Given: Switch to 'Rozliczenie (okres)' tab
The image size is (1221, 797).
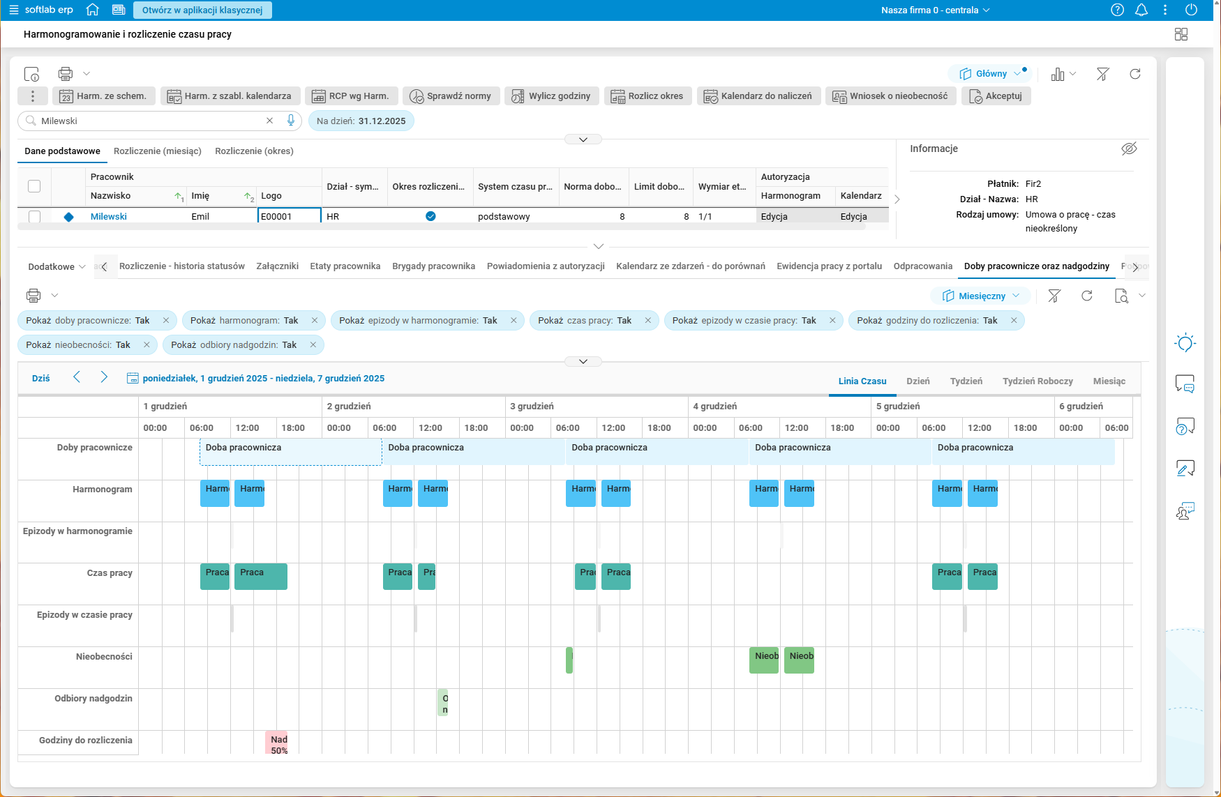Looking at the screenshot, I should click(x=254, y=151).
